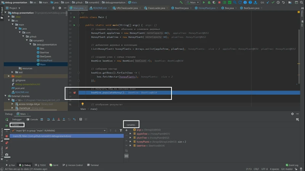Toggle the breakpoint on line 28

point(75,93)
